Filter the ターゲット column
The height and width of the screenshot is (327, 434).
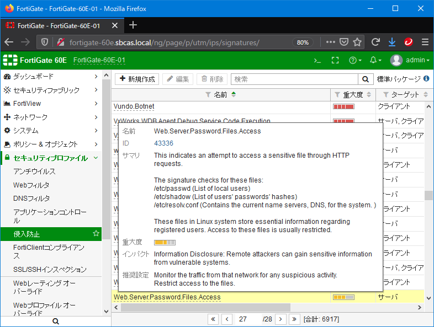[x=385, y=95]
